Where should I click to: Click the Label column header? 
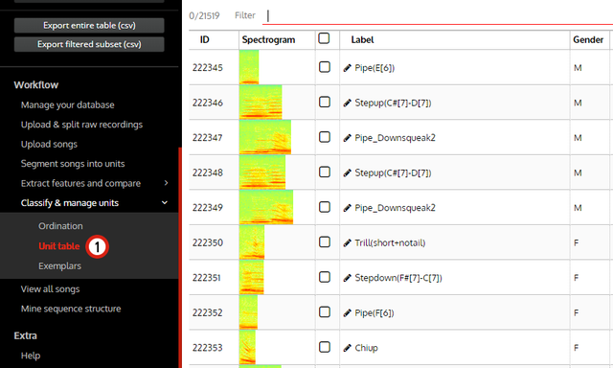point(362,40)
